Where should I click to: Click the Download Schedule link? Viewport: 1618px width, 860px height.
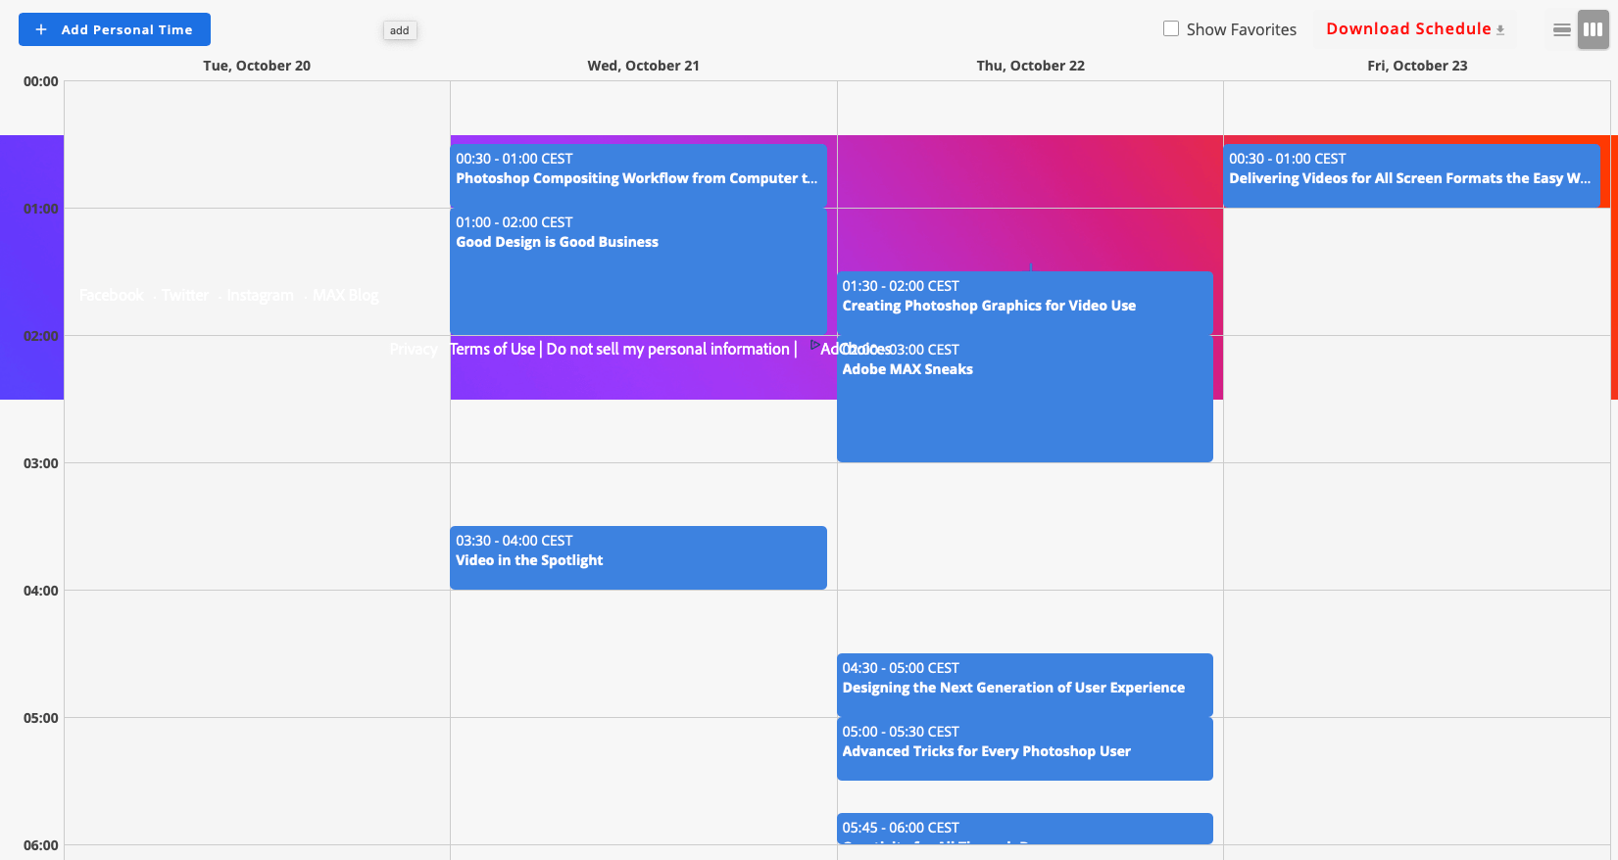pos(1415,28)
